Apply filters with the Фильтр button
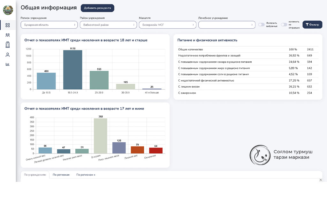 312,25
